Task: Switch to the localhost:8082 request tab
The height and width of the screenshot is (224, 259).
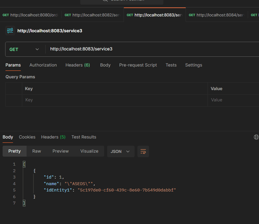Action: 92,15
